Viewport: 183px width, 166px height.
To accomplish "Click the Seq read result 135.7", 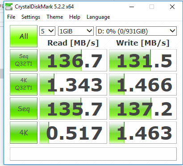I will click(73, 108).
